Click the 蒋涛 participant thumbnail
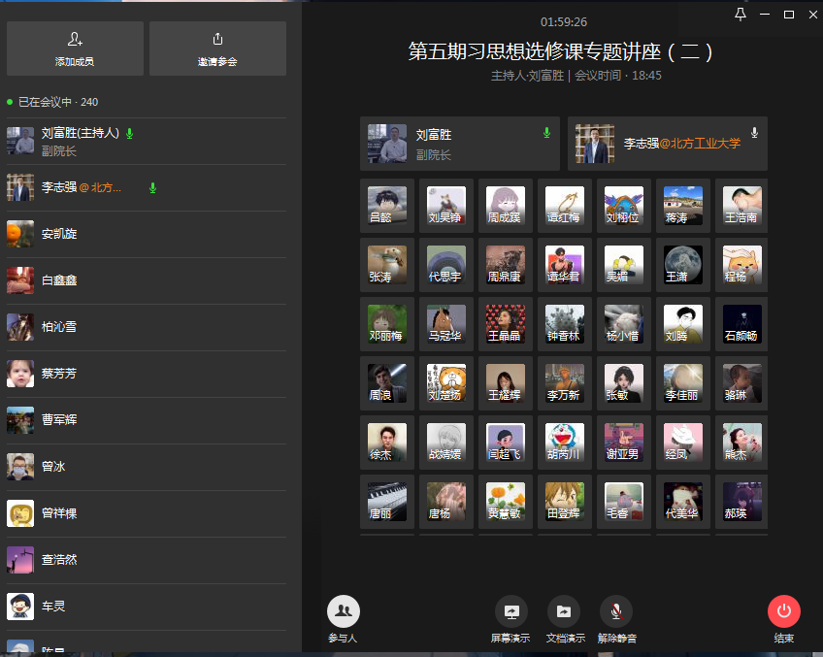Screen dimensions: 823x657 (683, 206)
